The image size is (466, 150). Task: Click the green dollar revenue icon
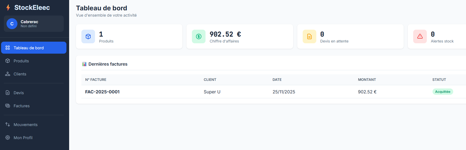pyautogui.click(x=199, y=36)
